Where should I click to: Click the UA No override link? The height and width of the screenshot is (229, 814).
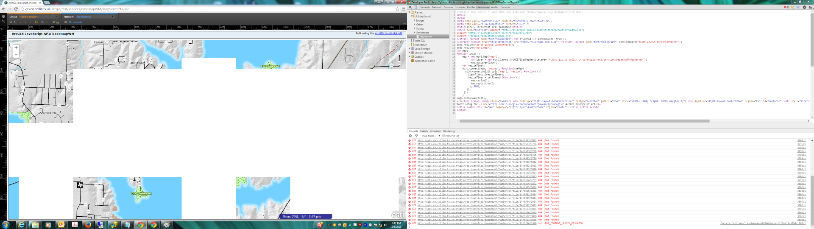[75, 22]
